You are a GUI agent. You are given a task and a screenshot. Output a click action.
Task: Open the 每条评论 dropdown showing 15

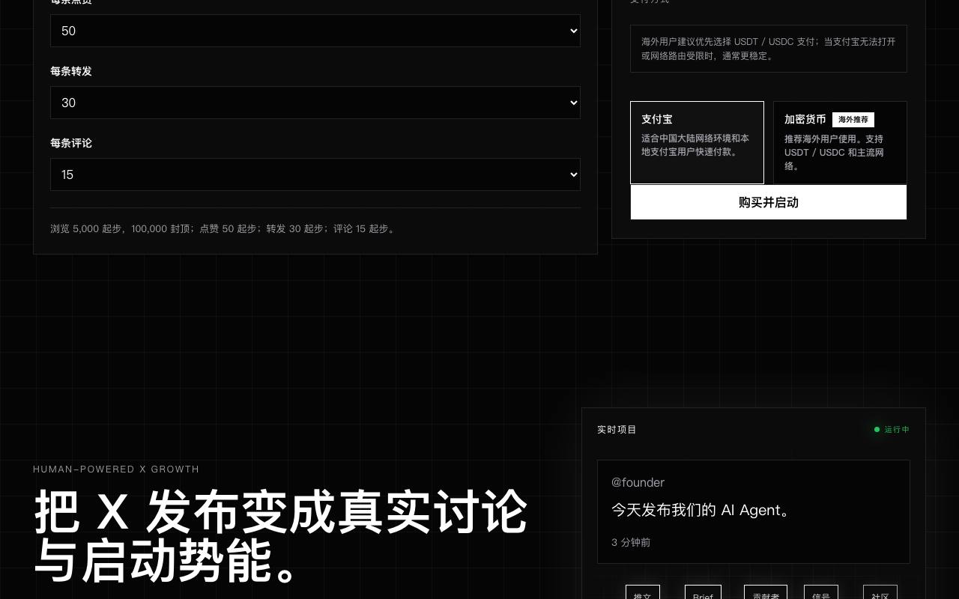pyautogui.click(x=315, y=174)
